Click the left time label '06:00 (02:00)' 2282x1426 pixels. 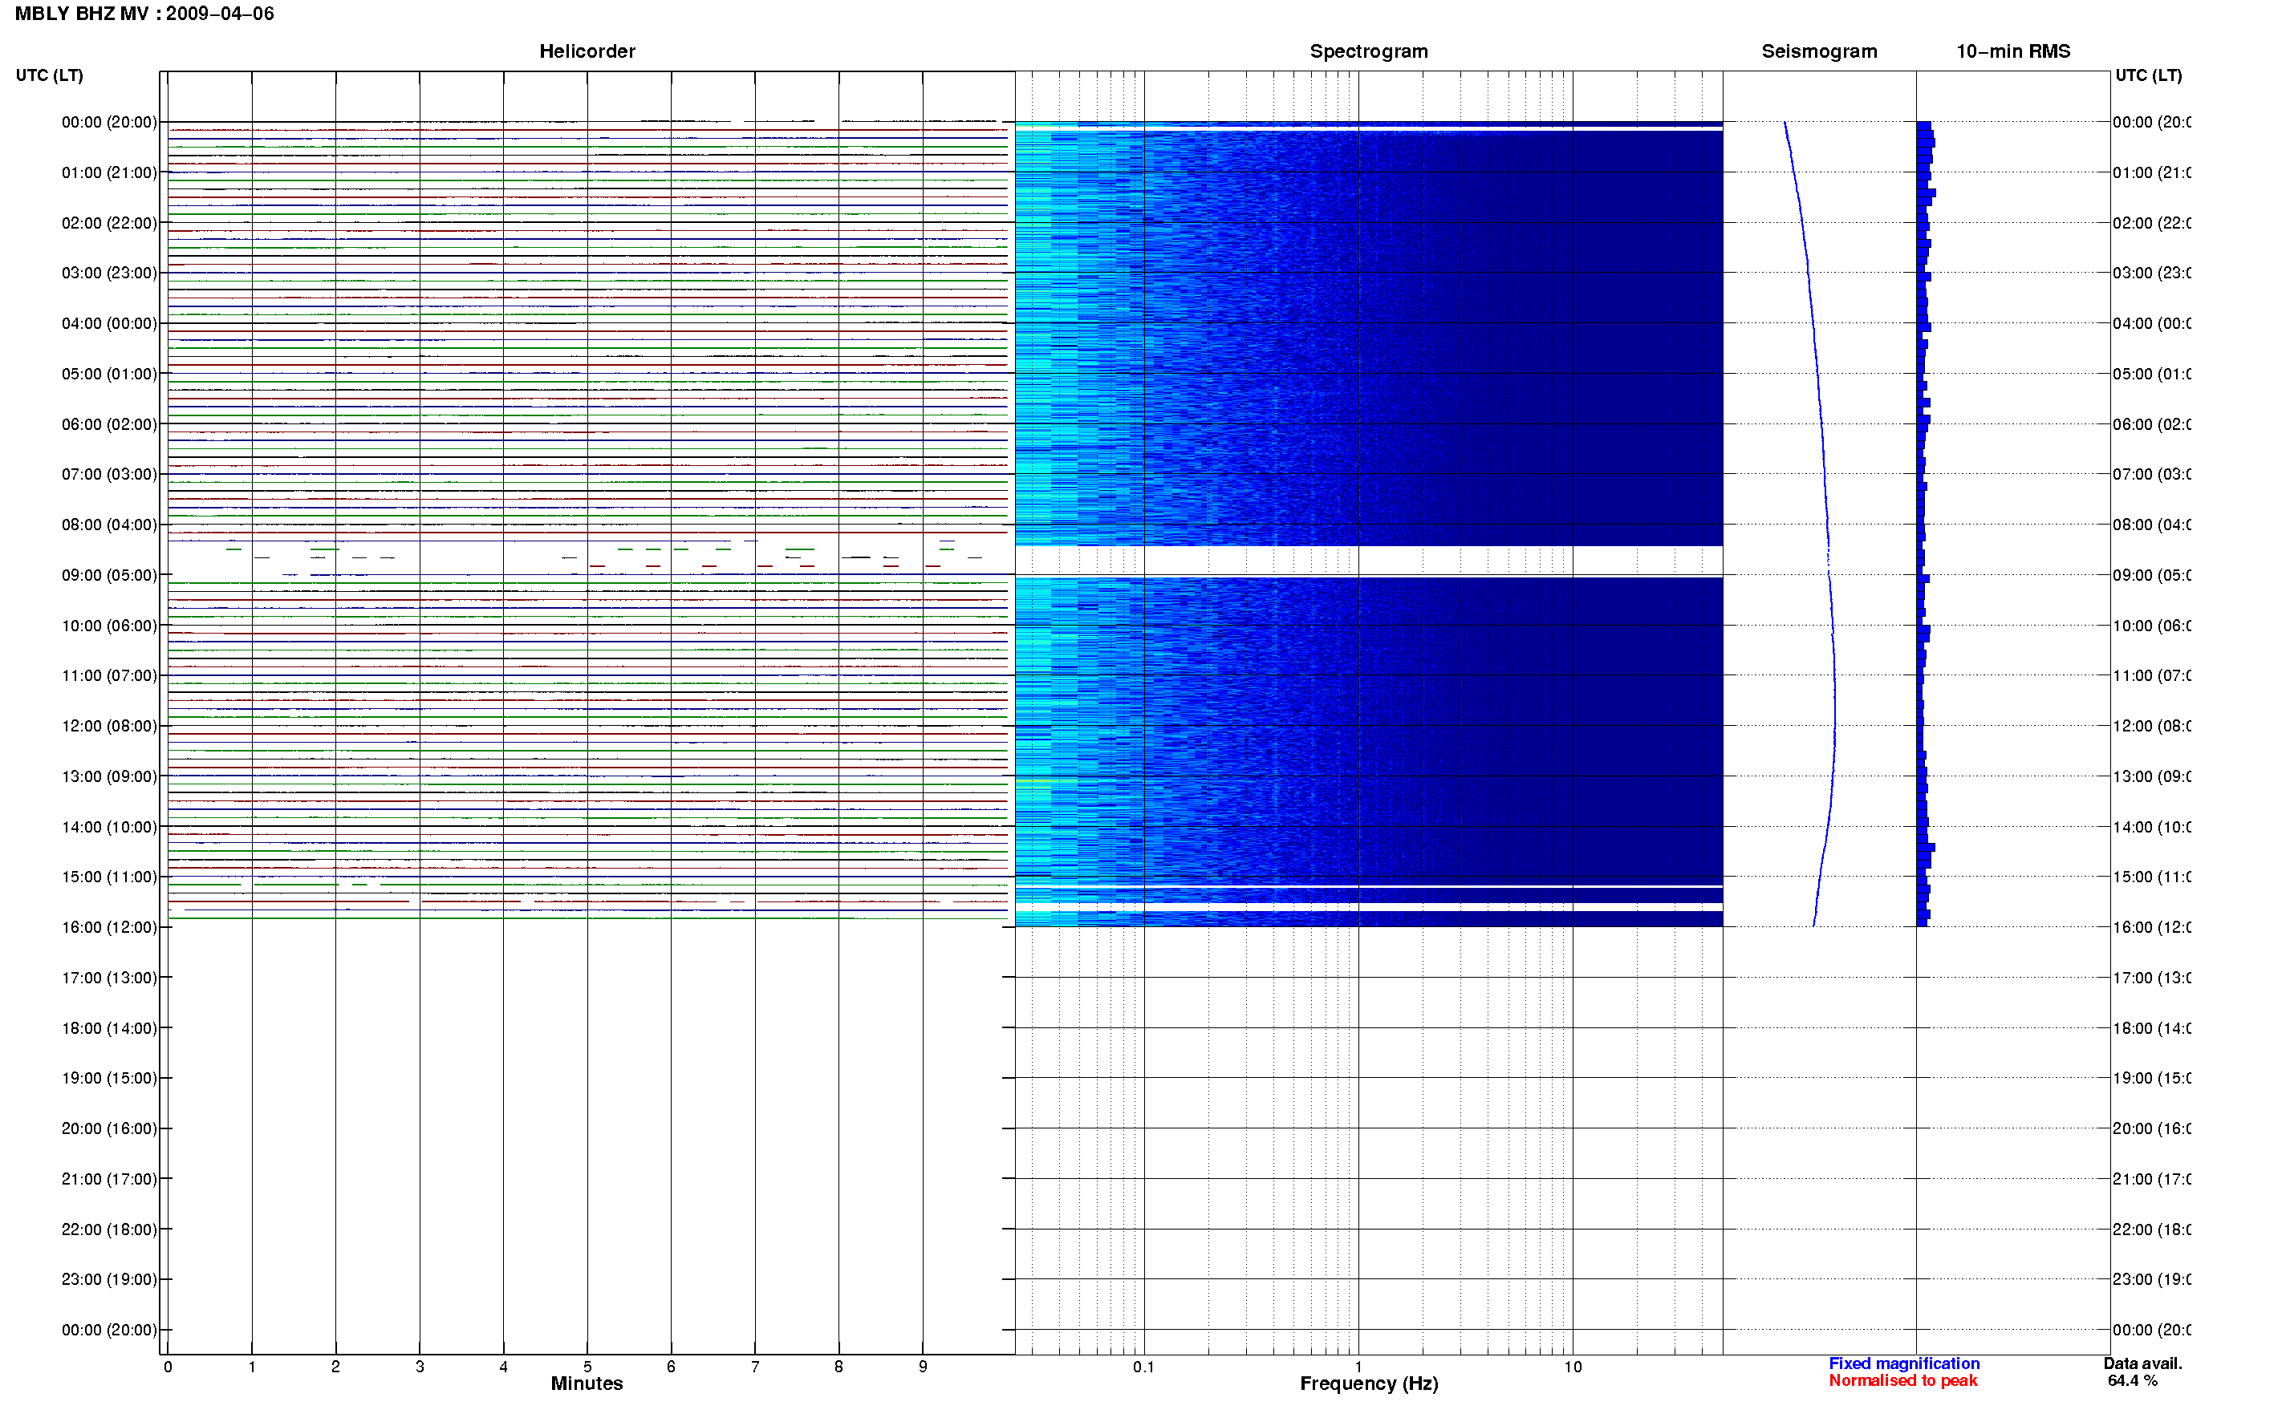coord(109,424)
